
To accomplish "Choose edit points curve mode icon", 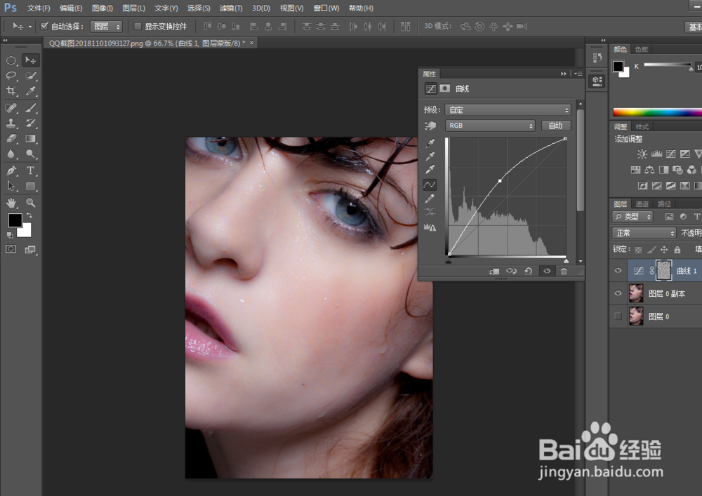I will tap(430, 185).
